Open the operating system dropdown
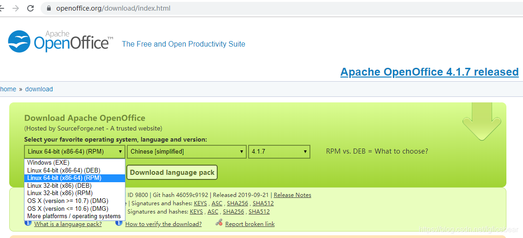The image size is (523, 238). [x=75, y=152]
